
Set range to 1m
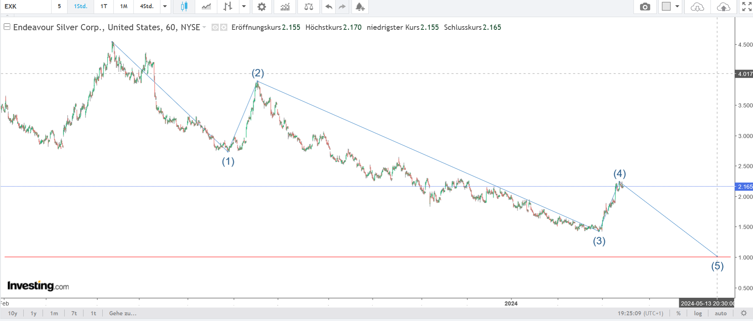[54, 313]
